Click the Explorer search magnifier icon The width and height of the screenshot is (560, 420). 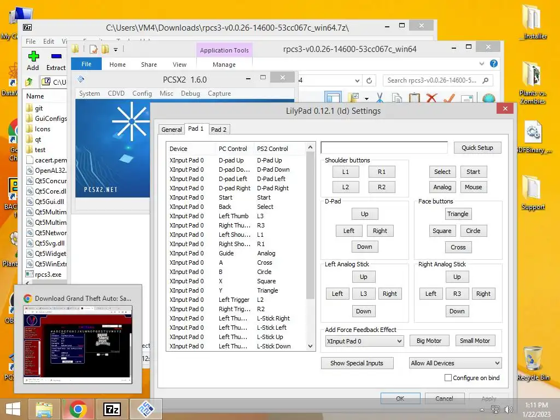(x=485, y=80)
